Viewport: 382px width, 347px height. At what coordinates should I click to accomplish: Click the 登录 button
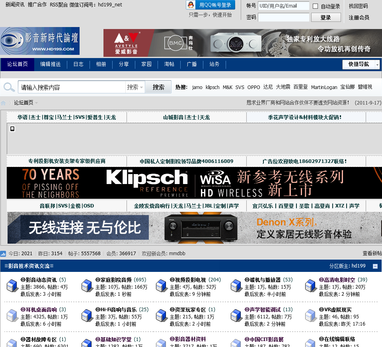point(326,17)
